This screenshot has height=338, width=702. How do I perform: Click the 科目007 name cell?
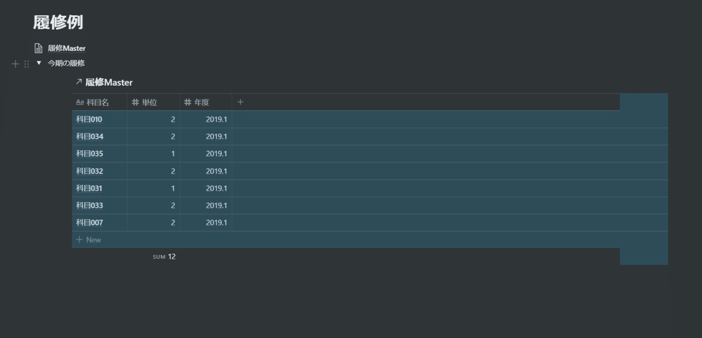pos(90,223)
